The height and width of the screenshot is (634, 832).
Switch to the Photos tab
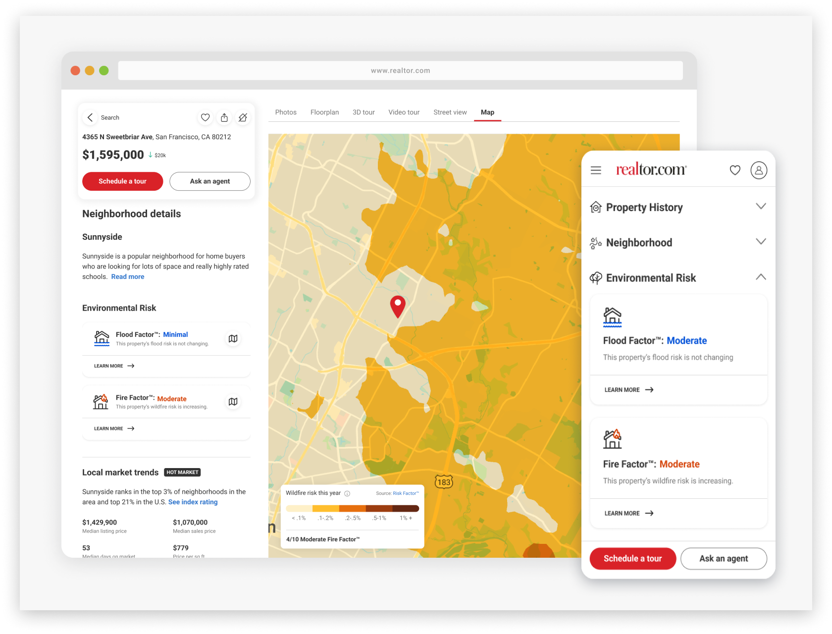pos(286,112)
